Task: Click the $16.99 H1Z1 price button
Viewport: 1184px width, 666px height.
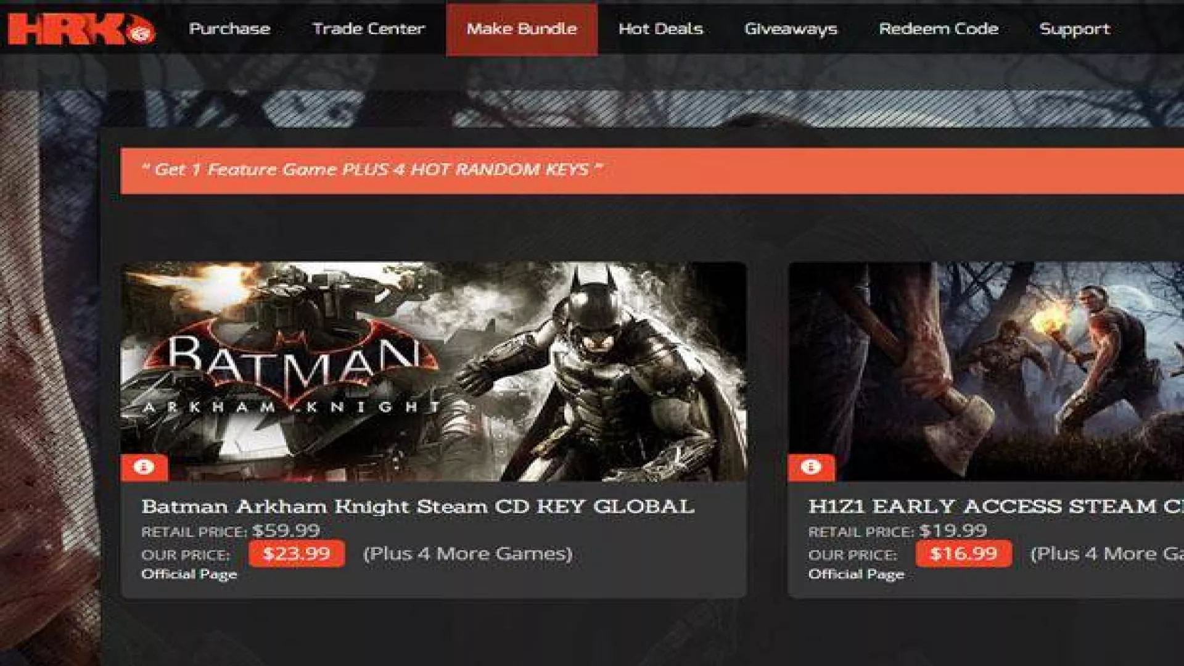Action: click(963, 553)
